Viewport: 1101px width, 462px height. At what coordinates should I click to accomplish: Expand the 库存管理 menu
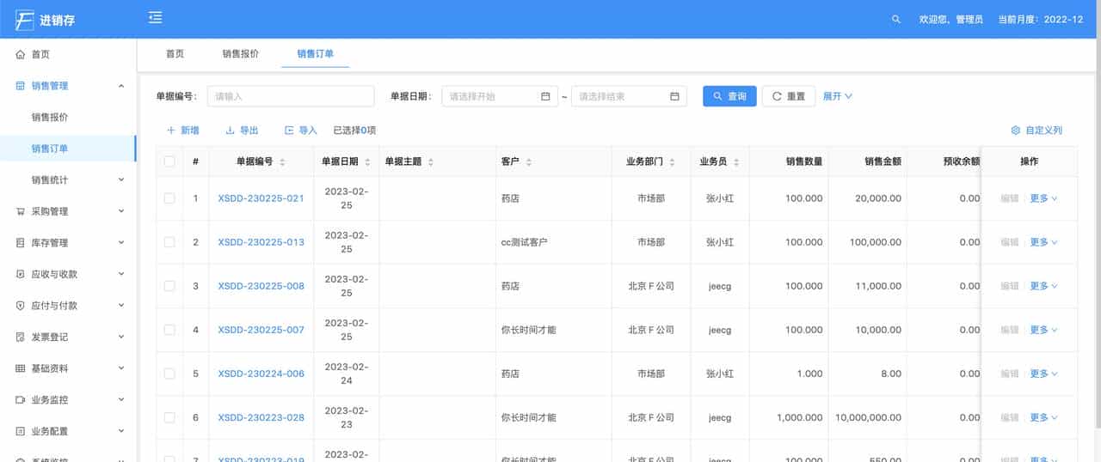point(121,243)
